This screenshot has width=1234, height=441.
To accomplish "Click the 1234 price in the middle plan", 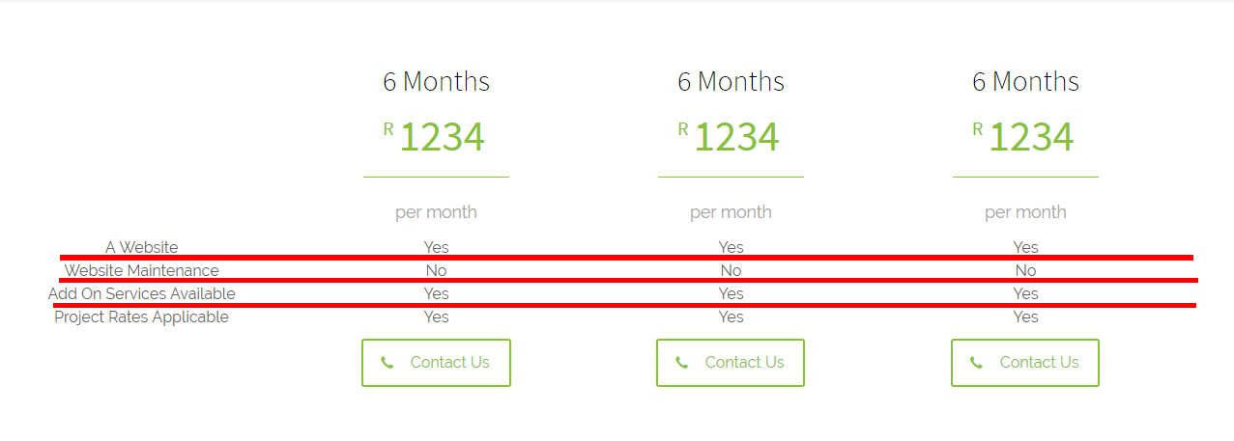I will coord(736,137).
